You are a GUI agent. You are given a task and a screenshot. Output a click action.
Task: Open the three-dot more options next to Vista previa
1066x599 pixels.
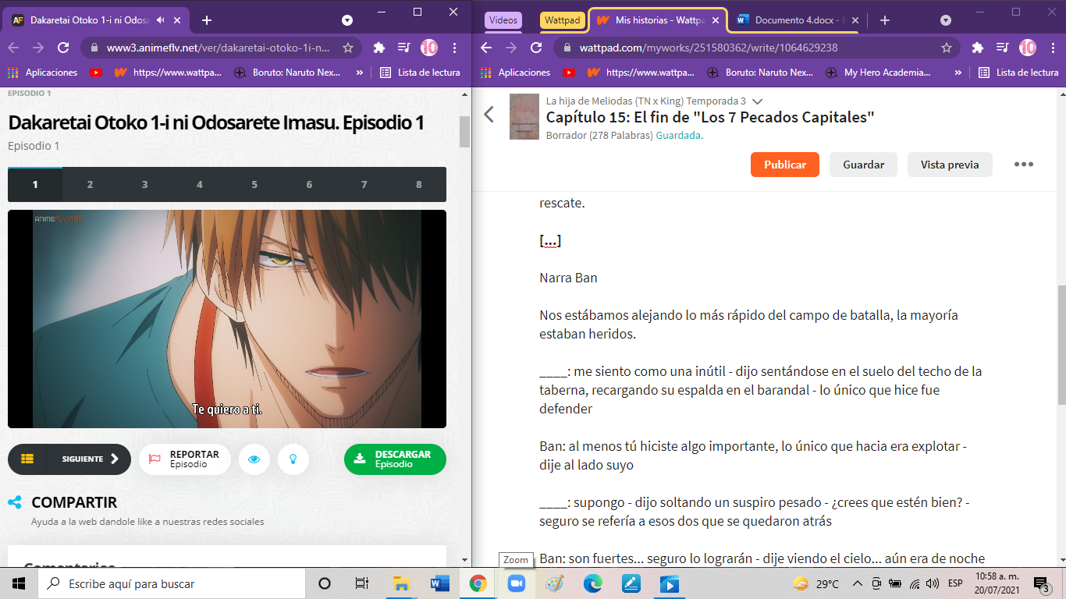(x=1023, y=165)
